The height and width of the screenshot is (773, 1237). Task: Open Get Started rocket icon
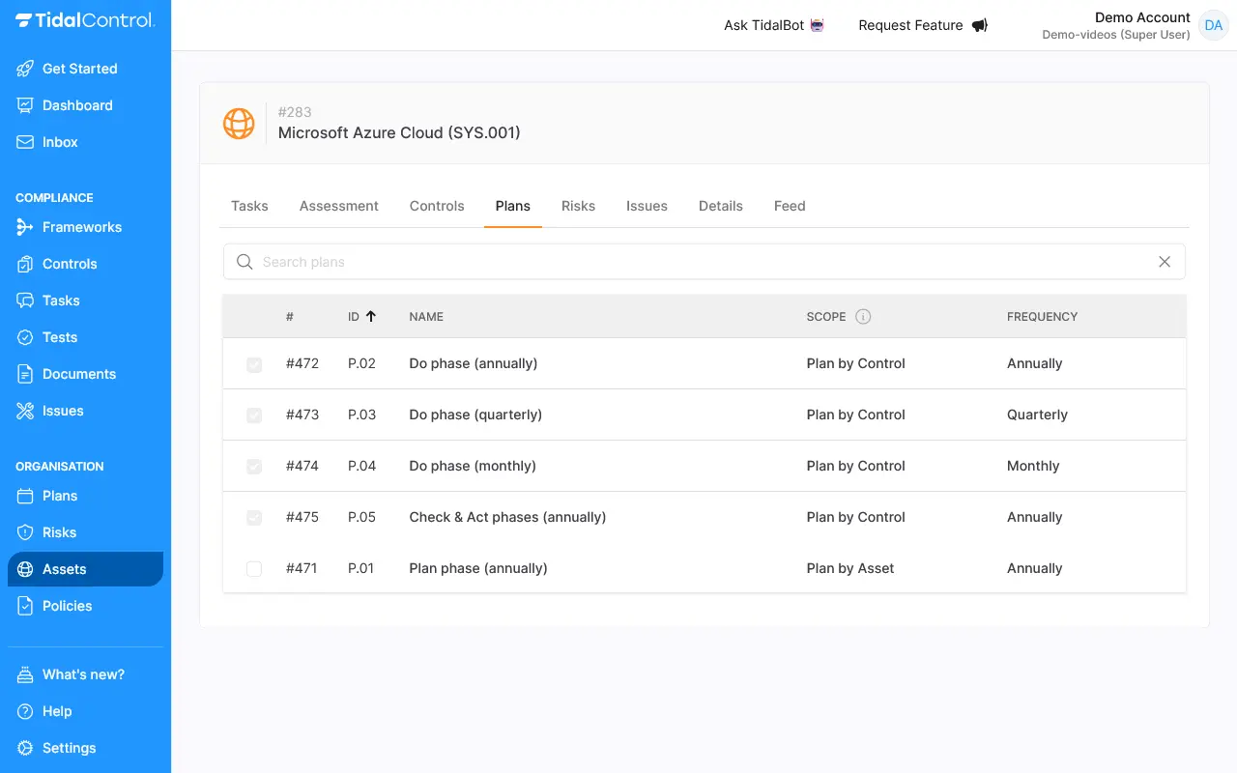(25, 69)
